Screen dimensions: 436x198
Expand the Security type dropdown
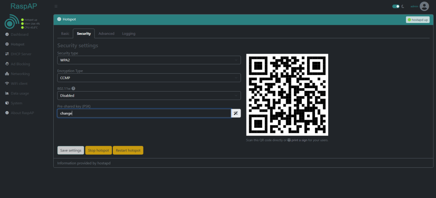149,60
